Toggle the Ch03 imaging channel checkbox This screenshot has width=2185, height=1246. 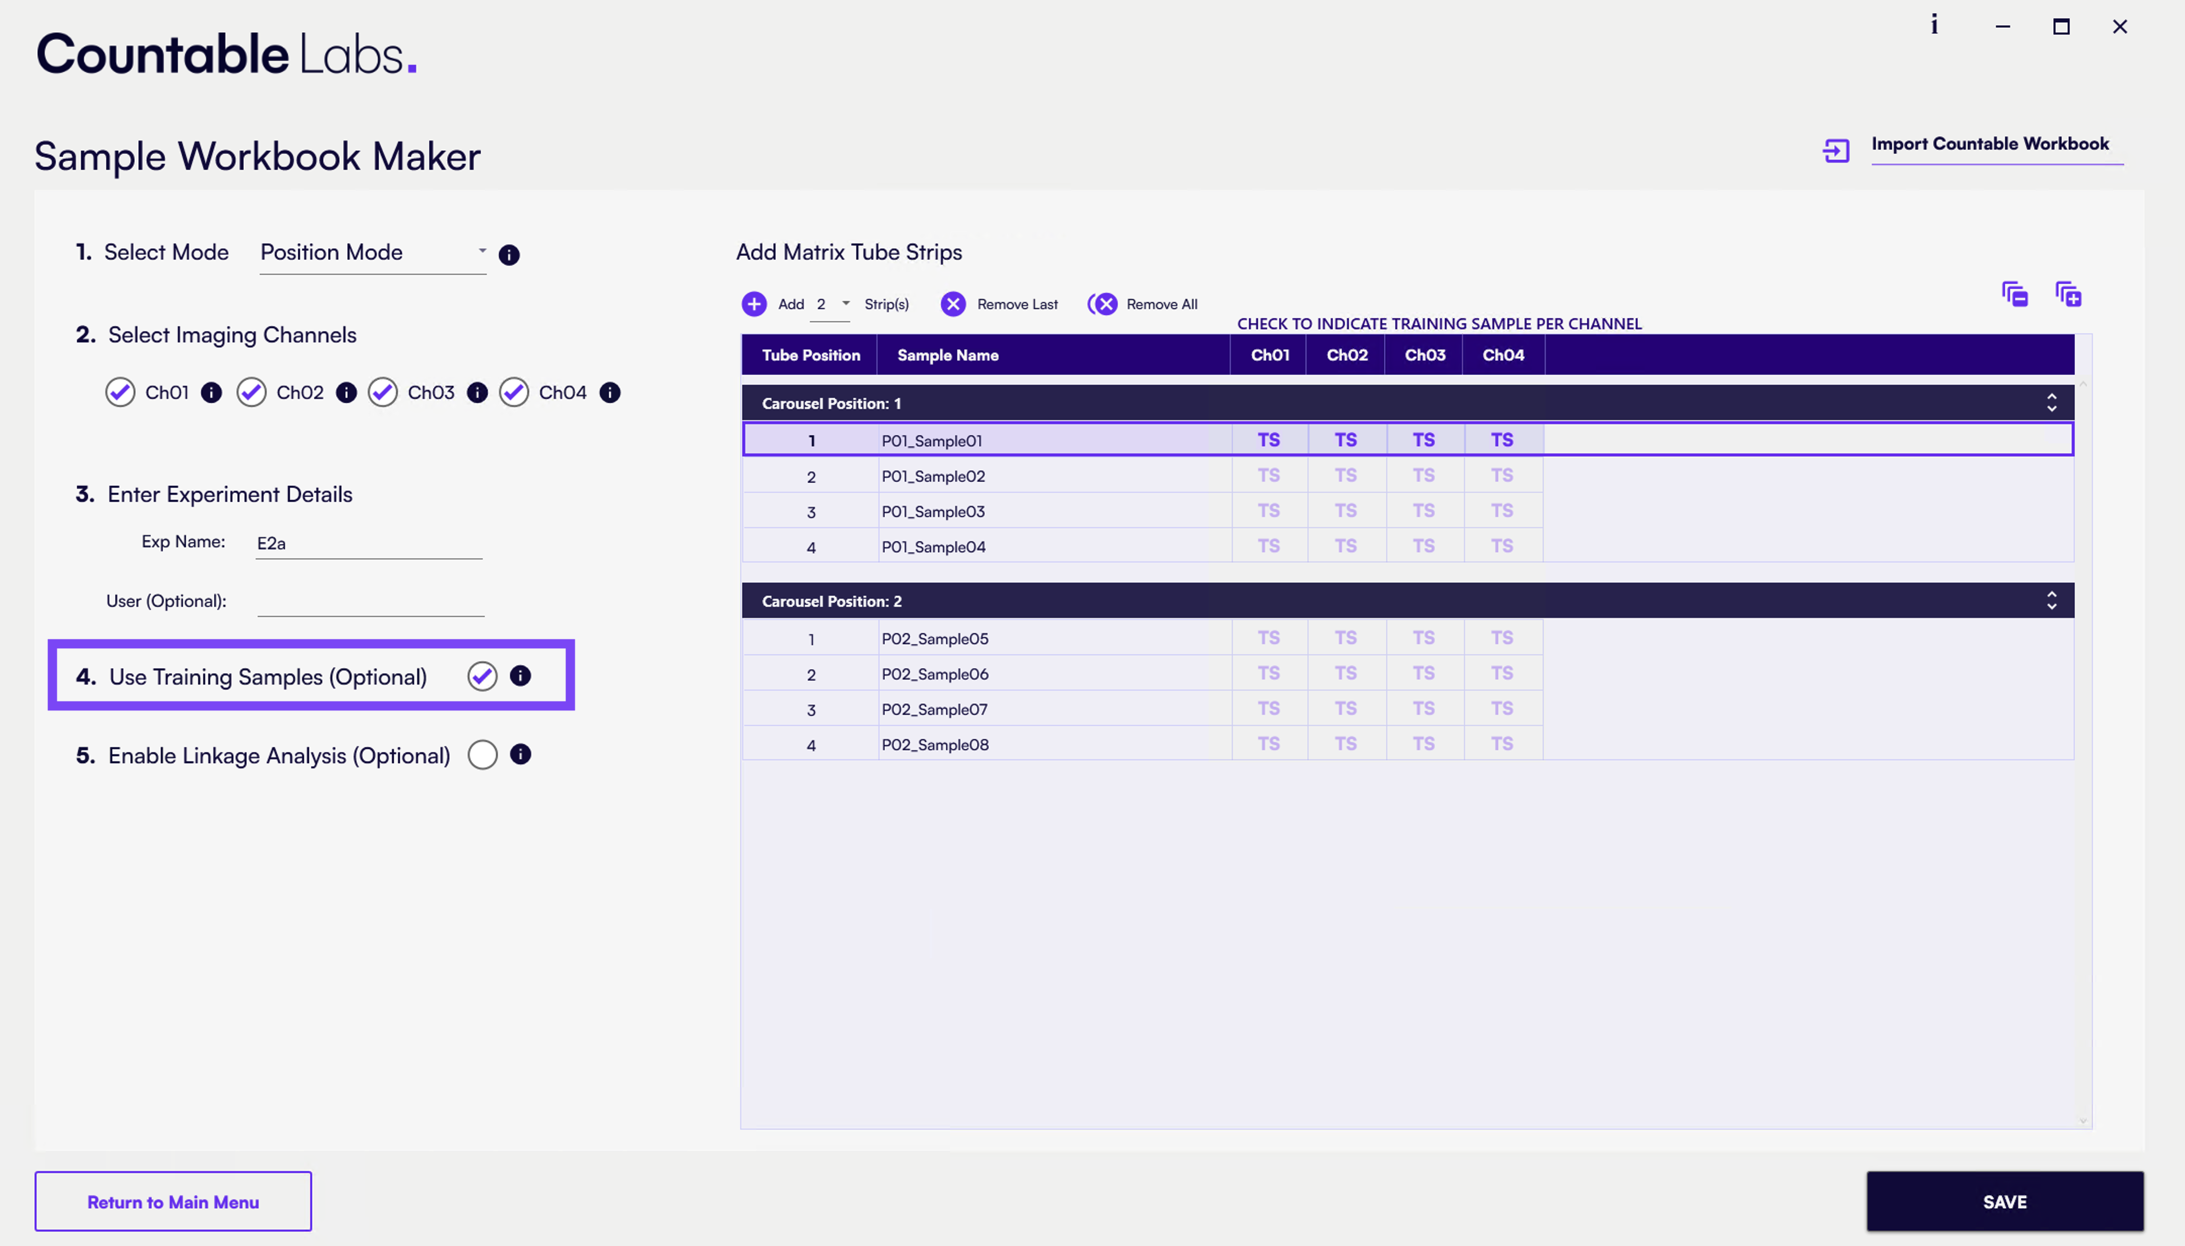382,393
